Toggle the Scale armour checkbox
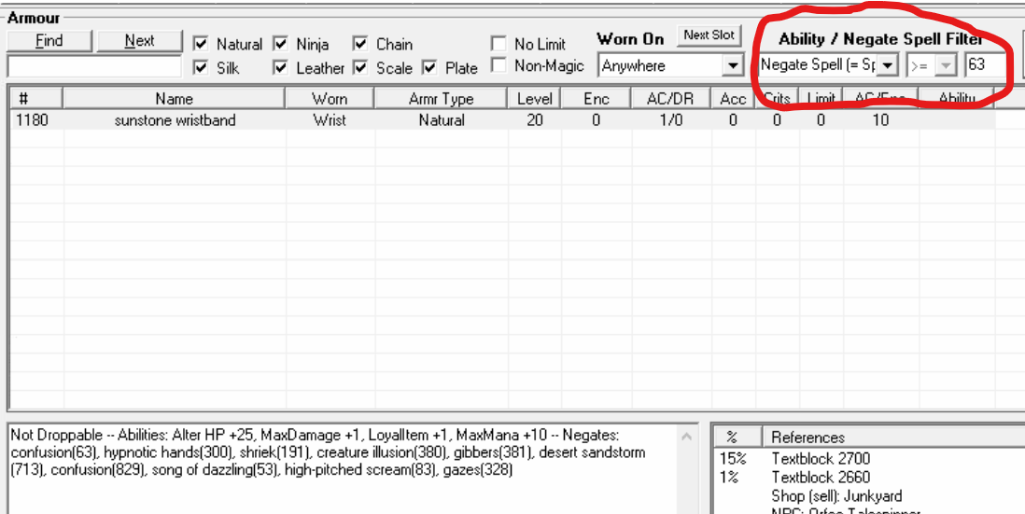1025x514 pixels. click(360, 68)
